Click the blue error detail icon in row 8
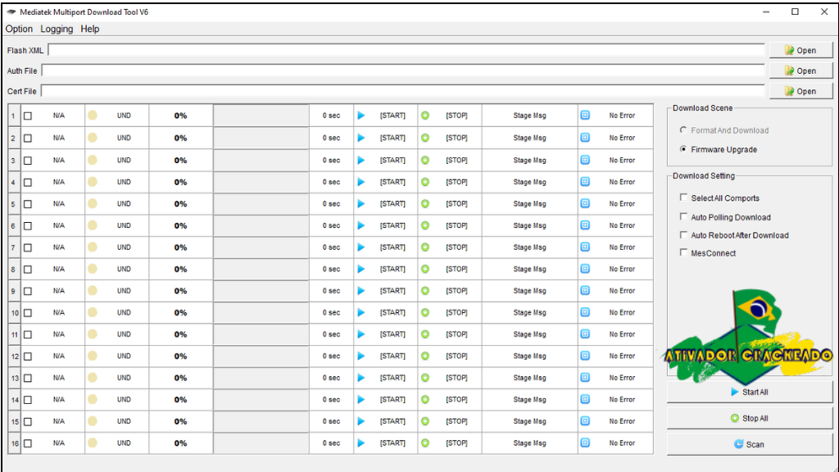The width and height of the screenshot is (839, 472). 585,269
